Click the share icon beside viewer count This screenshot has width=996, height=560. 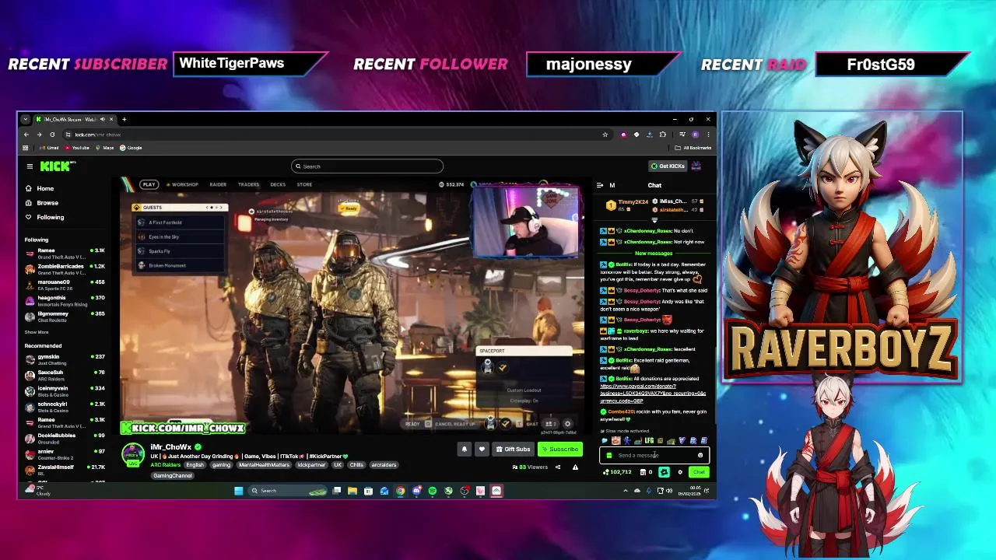tap(558, 467)
